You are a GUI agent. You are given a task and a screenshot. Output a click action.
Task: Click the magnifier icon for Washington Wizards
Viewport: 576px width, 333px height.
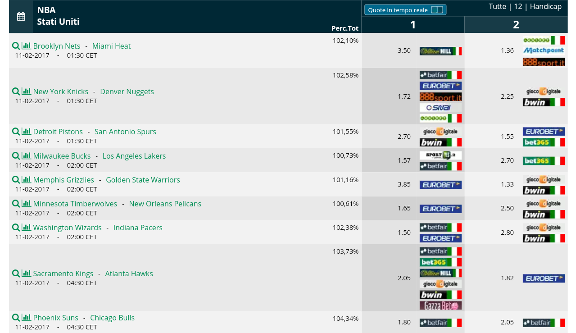click(x=16, y=228)
